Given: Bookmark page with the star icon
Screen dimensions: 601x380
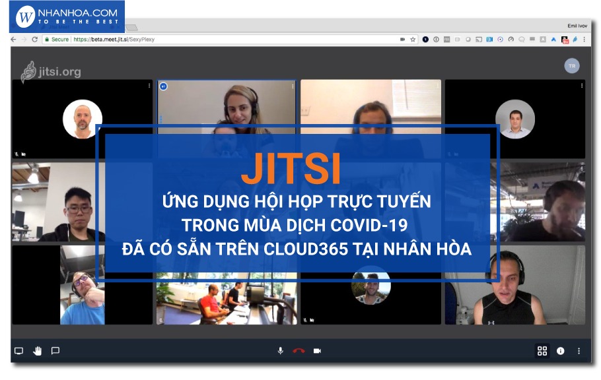Looking at the screenshot, I should coord(413,40).
